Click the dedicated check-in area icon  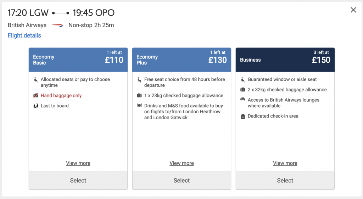(242, 116)
